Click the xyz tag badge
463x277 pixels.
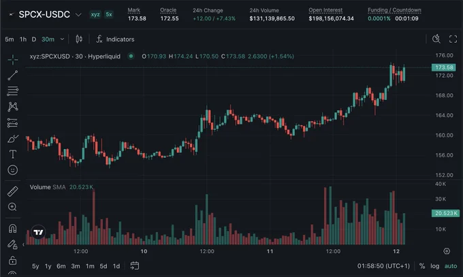pos(95,14)
